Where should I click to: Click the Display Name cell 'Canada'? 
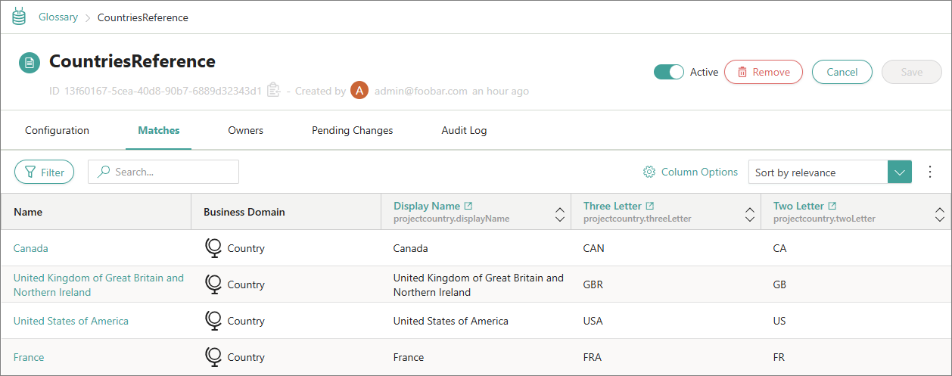(x=411, y=248)
